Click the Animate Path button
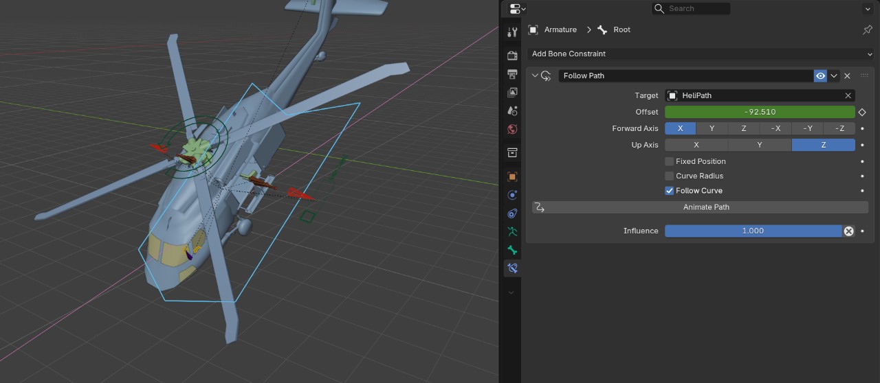The image size is (880, 383). point(701,207)
